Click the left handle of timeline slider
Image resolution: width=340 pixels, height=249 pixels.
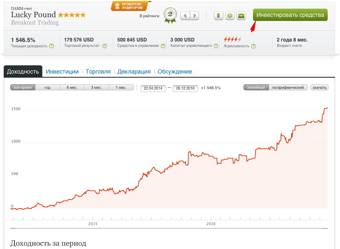pos(13,228)
